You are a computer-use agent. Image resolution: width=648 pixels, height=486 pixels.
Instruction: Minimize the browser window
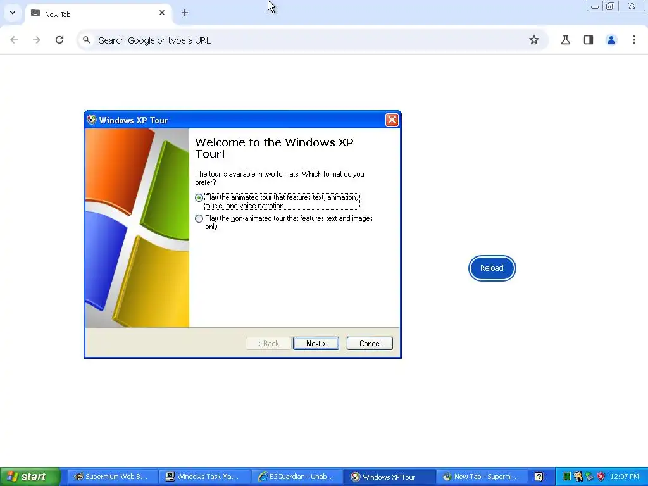coord(595,6)
